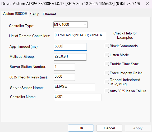Click the Server Station Name field
This screenshot has width=152, height=132.
tap(75, 87)
